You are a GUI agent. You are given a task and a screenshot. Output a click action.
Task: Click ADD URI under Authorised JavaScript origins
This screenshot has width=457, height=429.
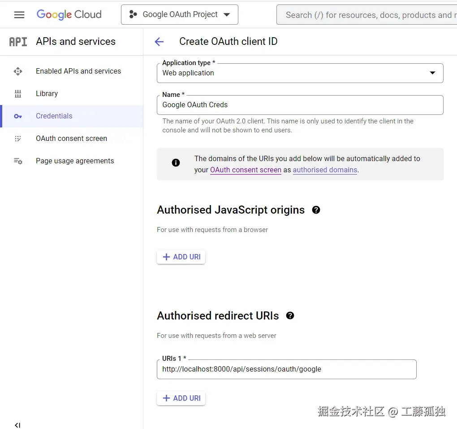tap(181, 257)
